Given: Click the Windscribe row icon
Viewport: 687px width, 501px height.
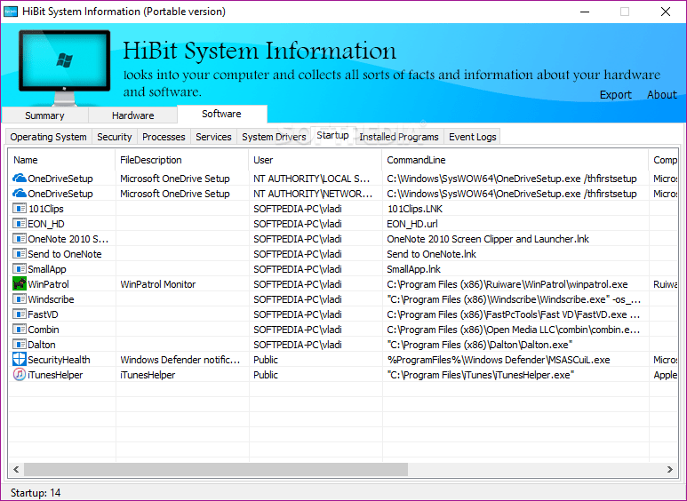Looking at the screenshot, I should coord(20,299).
